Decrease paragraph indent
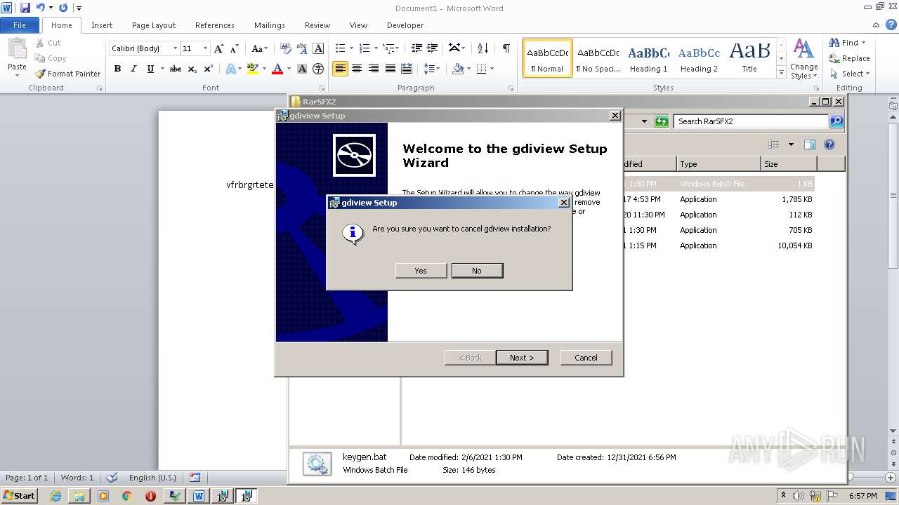The width and height of the screenshot is (899, 505). click(x=416, y=48)
